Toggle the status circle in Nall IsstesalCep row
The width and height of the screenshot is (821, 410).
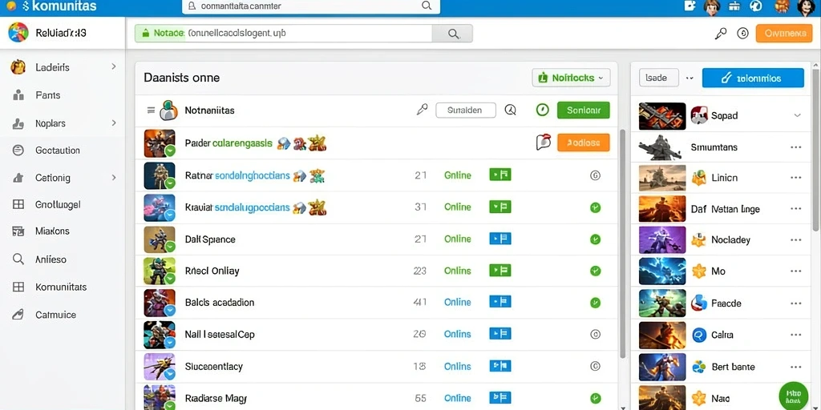click(x=595, y=334)
